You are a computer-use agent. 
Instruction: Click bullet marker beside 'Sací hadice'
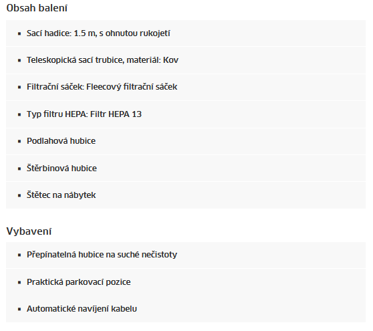[x=19, y=34]
